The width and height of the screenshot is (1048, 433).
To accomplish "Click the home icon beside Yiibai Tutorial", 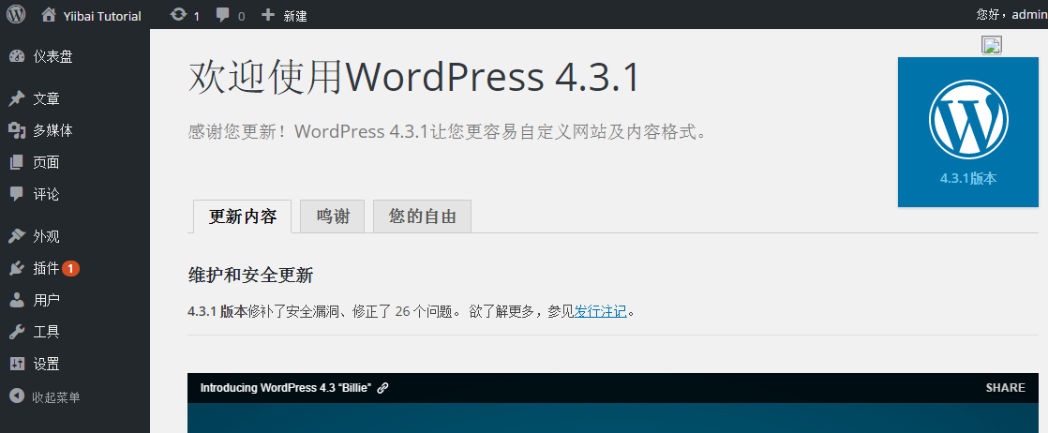I will click(49, 15).
